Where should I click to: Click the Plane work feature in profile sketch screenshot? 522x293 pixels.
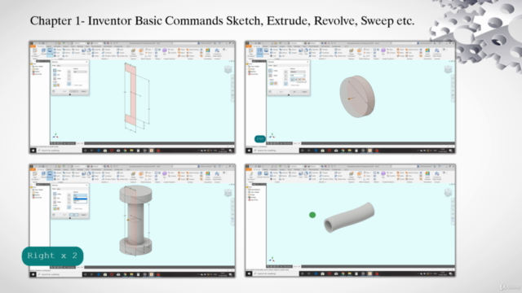click(141, 51)
